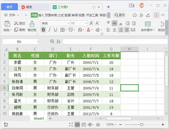Click the Merge and Center icon
Image resolution: width=169 pixels, height=129 pixels.
148,24
